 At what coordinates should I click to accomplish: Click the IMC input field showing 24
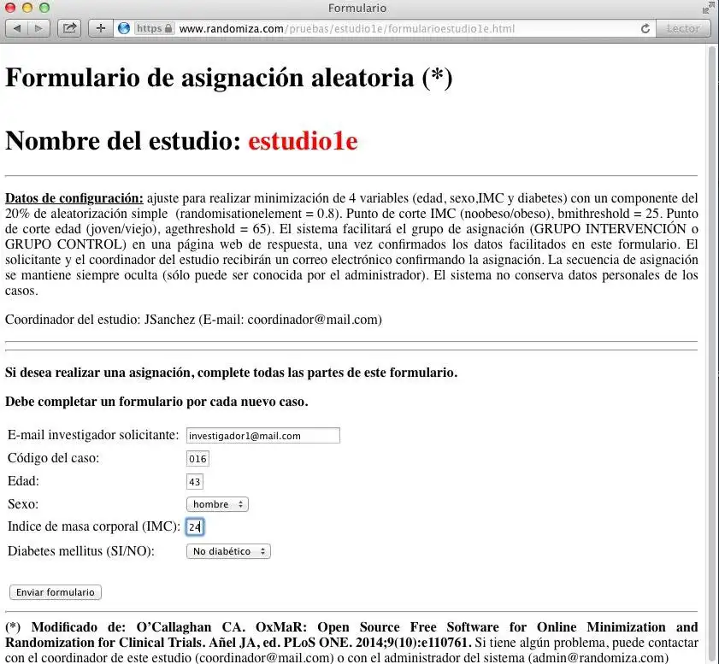pos(194,527)
